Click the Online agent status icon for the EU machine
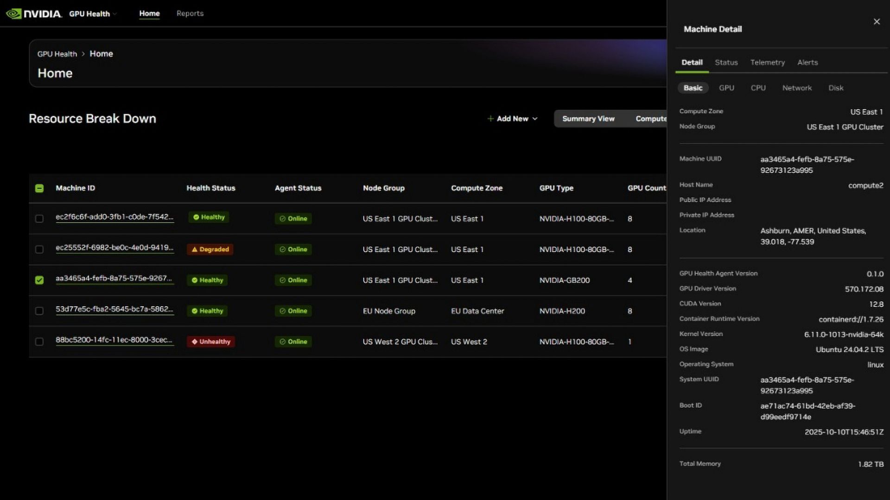Viewport: 890px width, 500px height. (x=282, y=311)
